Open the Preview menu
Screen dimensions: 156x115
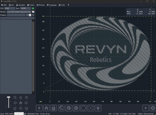[x=40, y=5]
